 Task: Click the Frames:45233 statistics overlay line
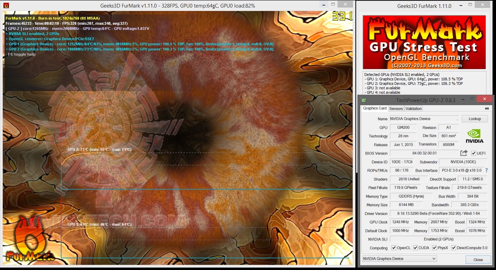coord(67,23)
